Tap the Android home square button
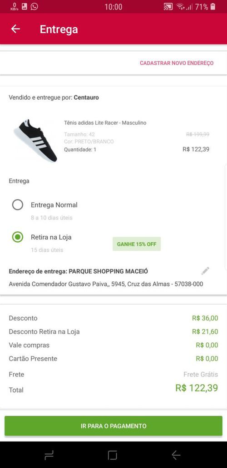 (113, 455)
